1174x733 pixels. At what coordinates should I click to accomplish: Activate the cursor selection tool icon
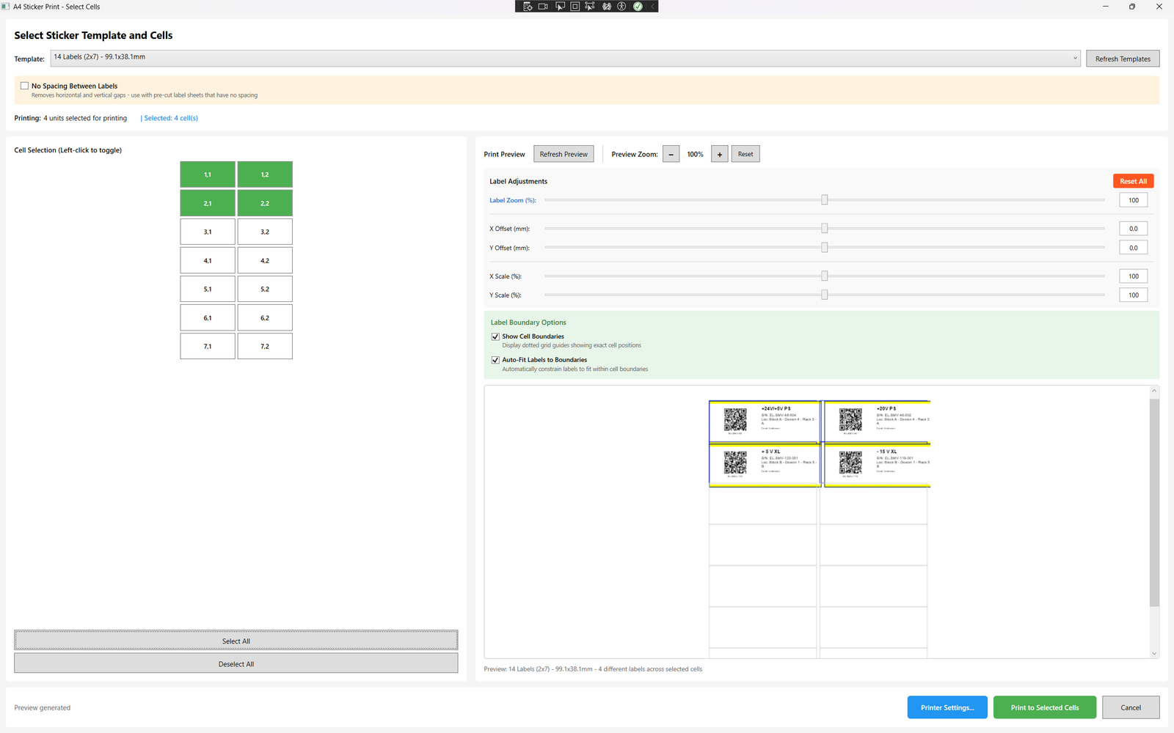560,6
